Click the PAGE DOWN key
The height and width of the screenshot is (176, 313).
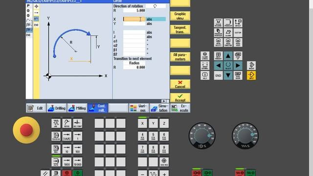(238, 75)
